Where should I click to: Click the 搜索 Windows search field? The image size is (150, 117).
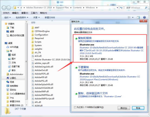pyautogui.click(x=136, y=8)
